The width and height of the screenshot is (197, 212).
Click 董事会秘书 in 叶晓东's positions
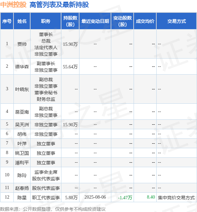click(46, 93)
